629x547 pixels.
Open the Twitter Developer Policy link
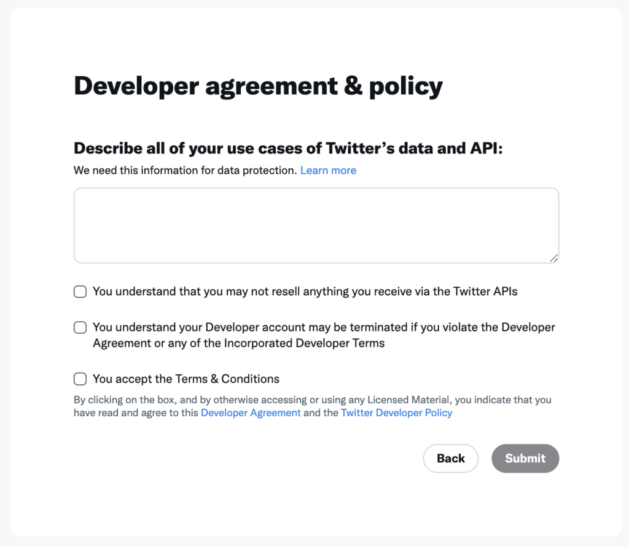(x=396, y=413)
